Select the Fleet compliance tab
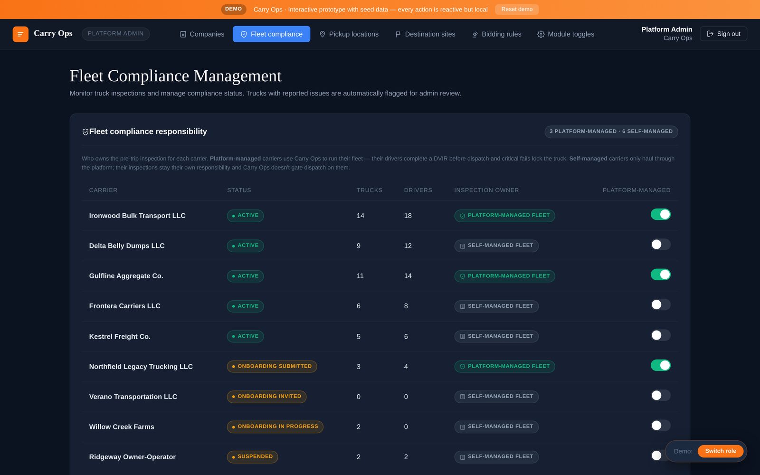The image size is (760, 475). 271,34
